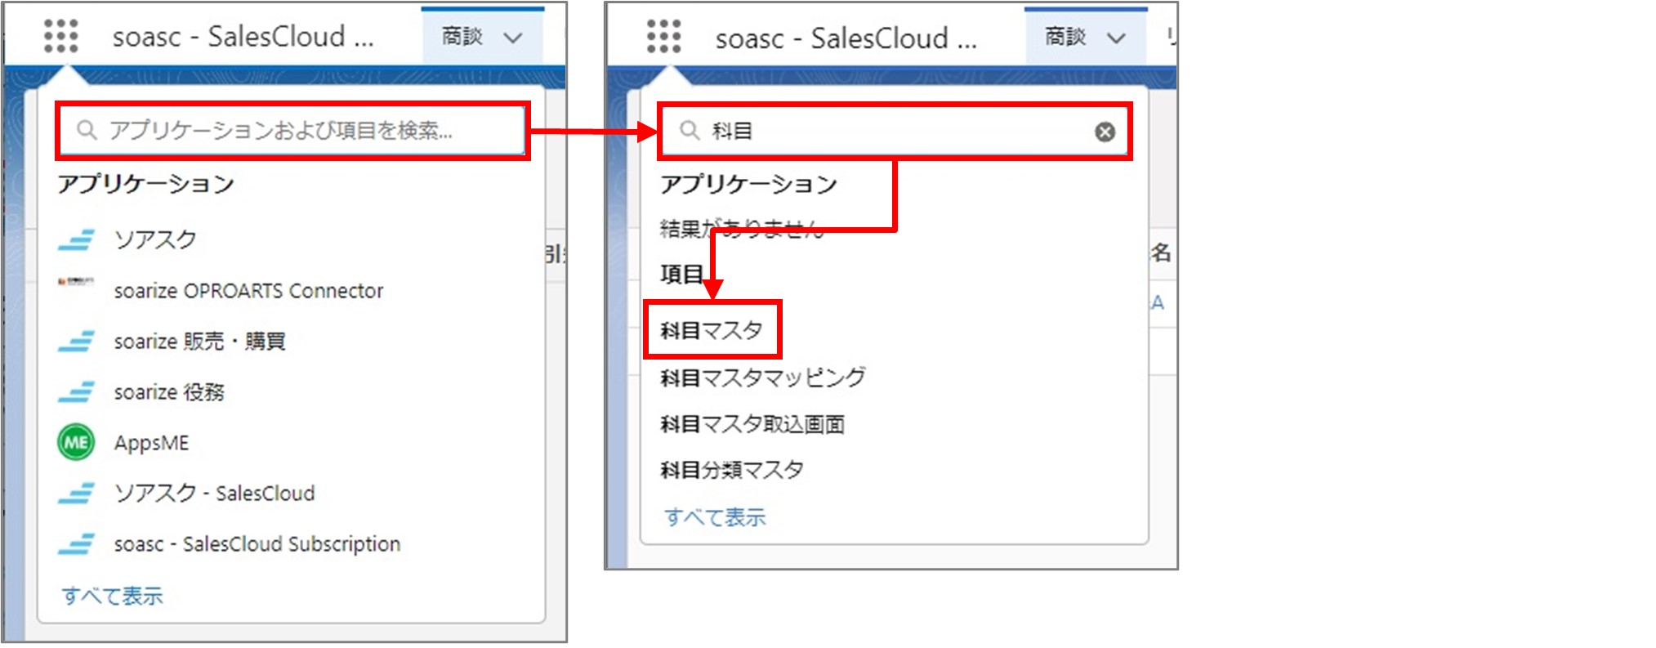Click soasc - SalesCloud title in left window
The width and height of the screenshot is (1656, 648).
[x=243, y=37]
